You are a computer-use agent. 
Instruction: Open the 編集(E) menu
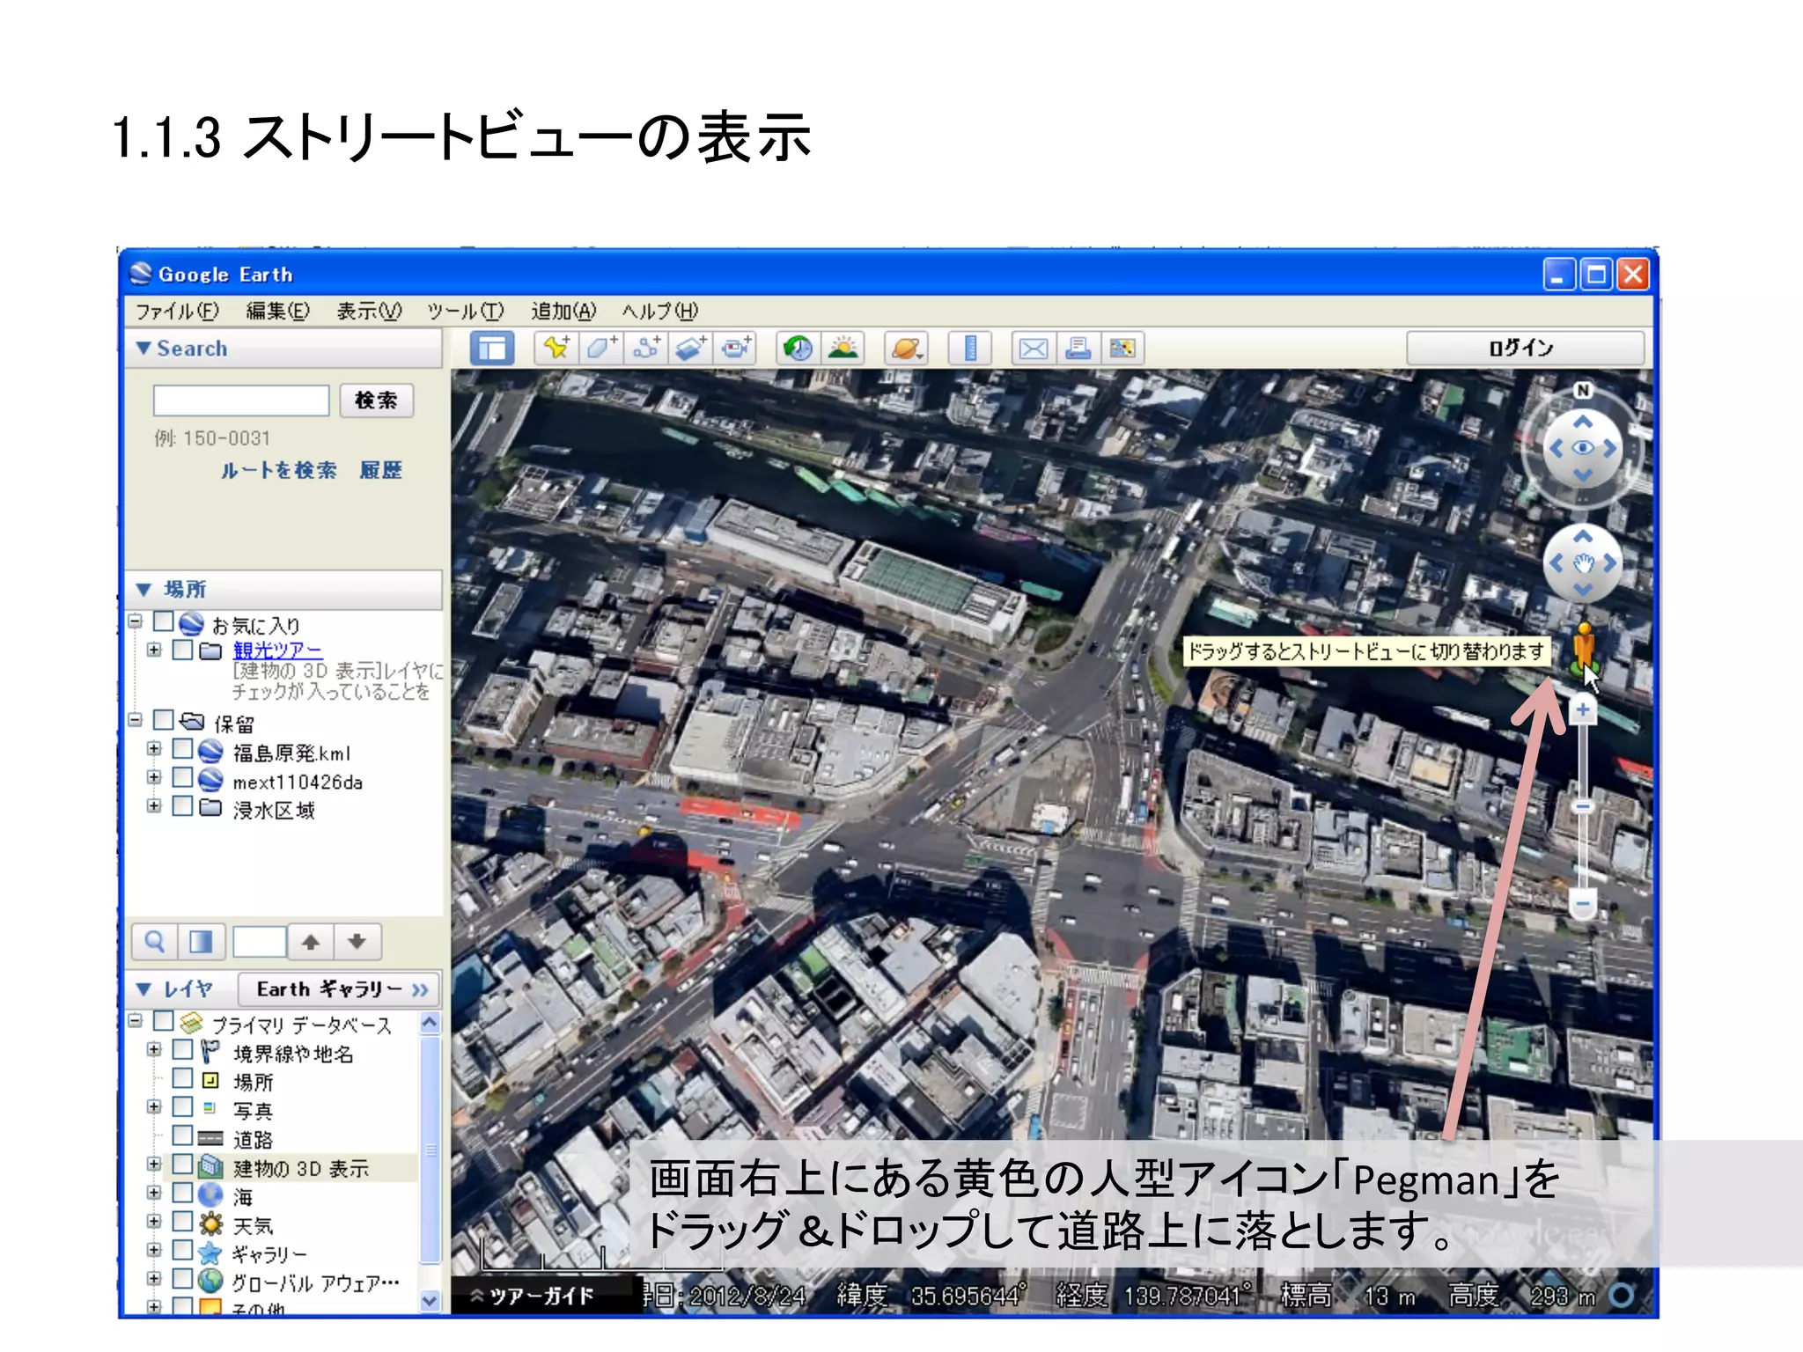(278, 312)
